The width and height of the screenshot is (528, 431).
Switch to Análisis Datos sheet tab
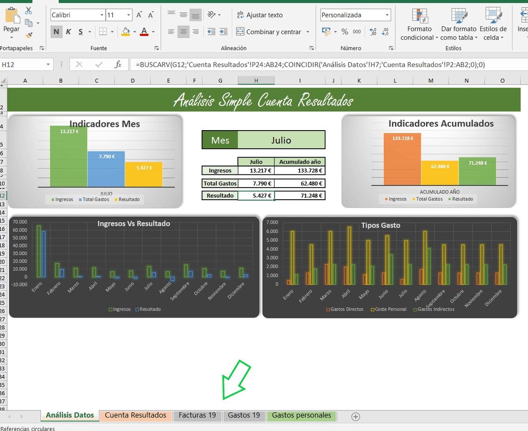70,416
